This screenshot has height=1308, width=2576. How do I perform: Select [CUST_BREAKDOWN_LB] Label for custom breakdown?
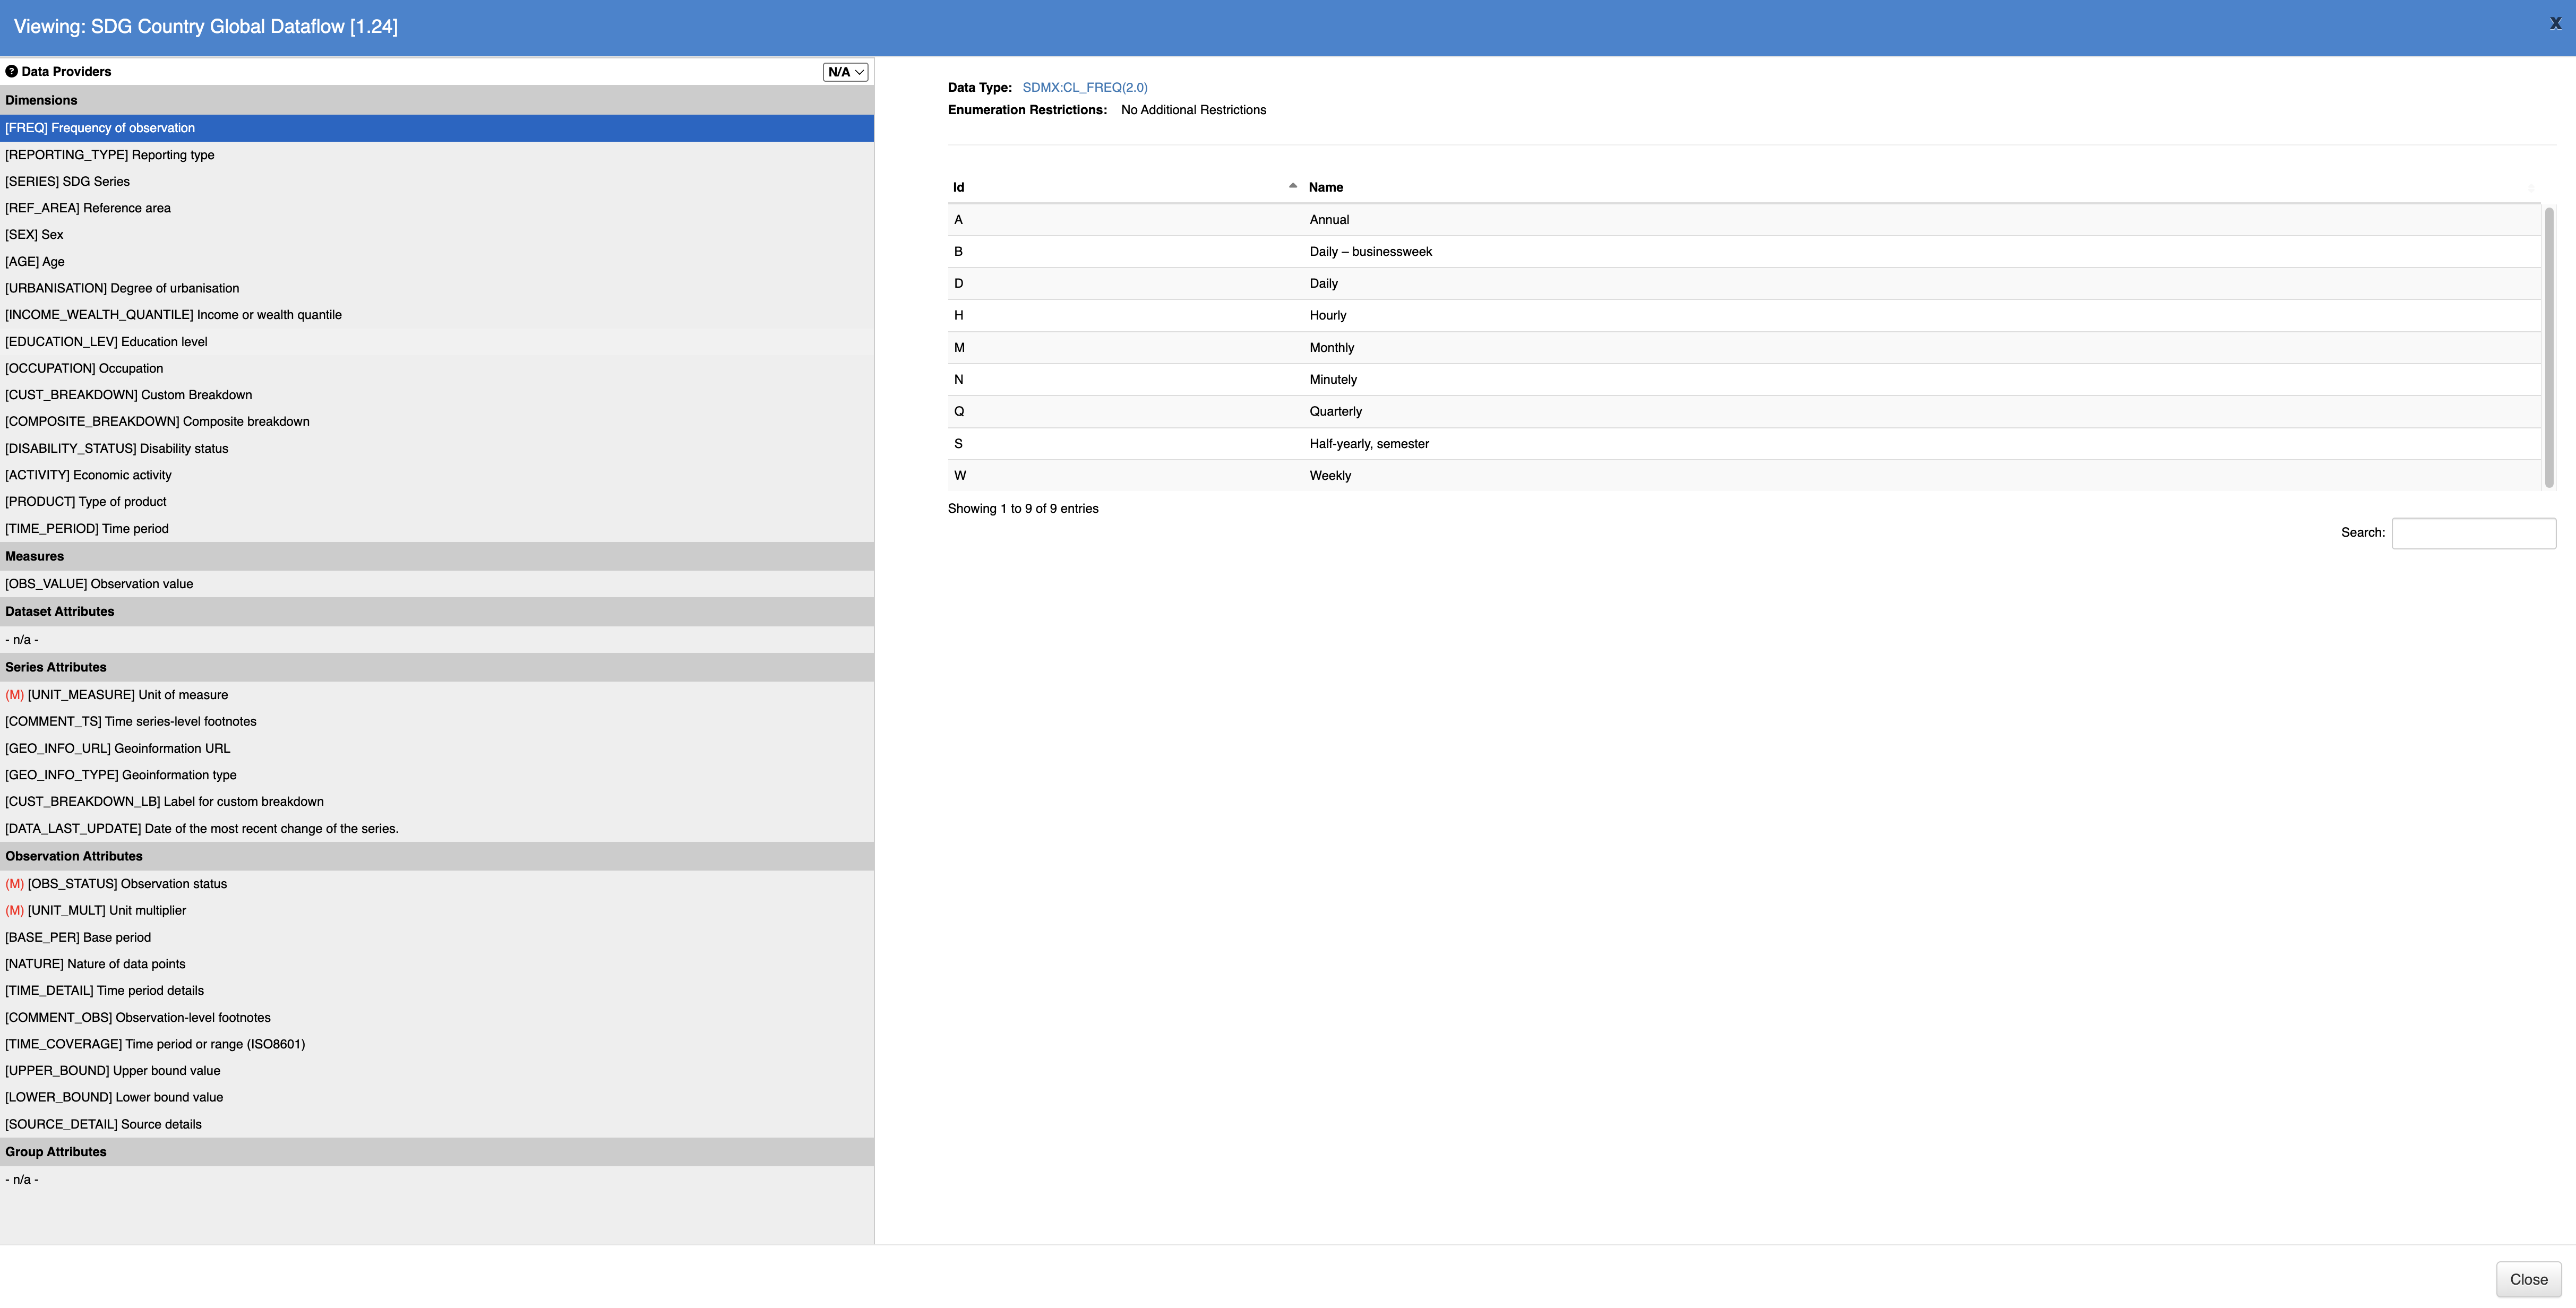coord(437,801)
